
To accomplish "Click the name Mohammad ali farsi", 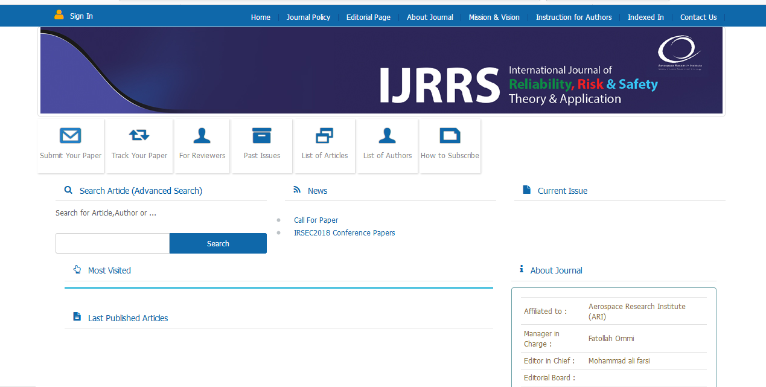I will pos(619,361).
